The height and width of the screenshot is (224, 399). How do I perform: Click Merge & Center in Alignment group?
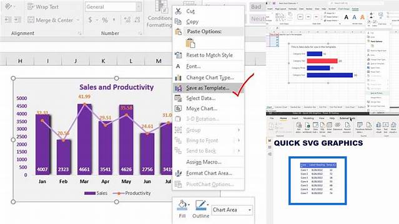tap(51, 20)
